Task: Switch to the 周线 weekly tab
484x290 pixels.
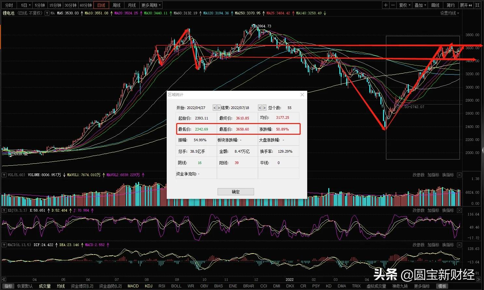Action: tap(117, 5)
